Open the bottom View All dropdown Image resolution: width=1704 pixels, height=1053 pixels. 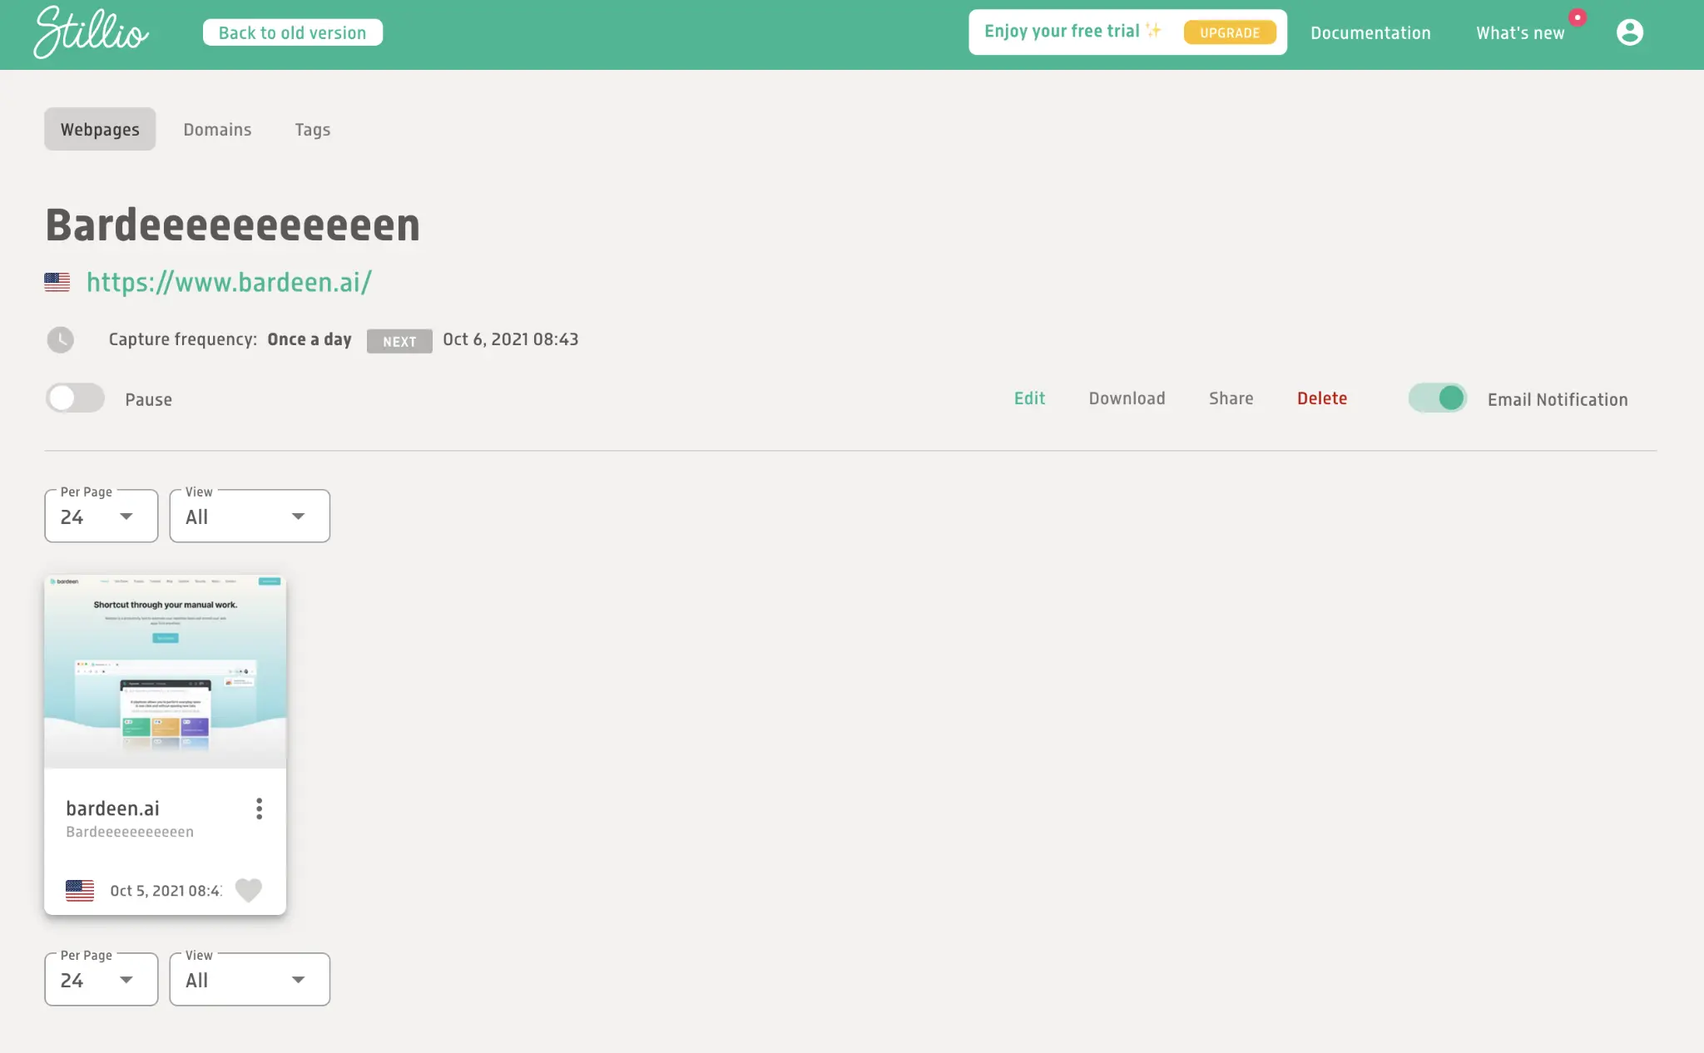point(249,980)
